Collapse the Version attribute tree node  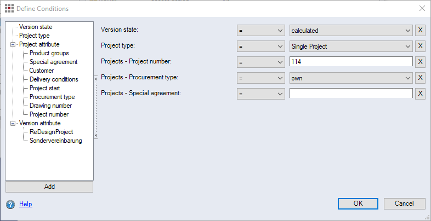pyautogui.click(x=13, y=123)
